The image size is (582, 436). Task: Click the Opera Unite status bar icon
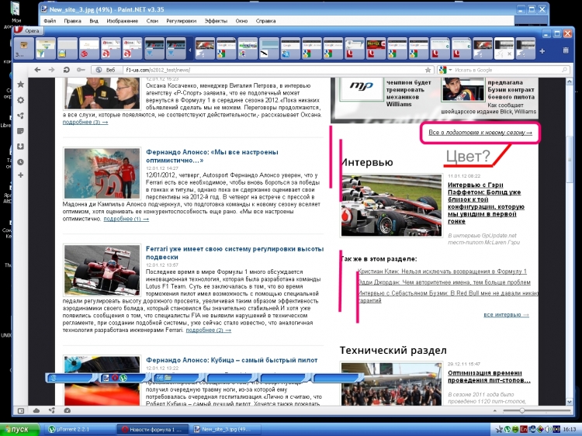click(x=51, y=410)
